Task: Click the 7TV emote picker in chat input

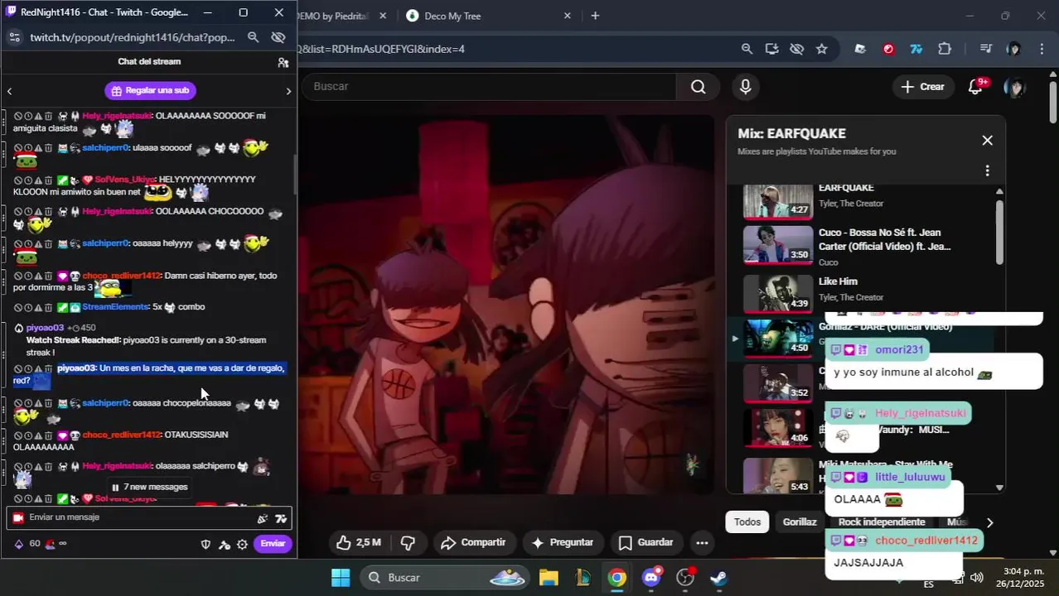Action: pyautogui.click(x=281, y=518)
